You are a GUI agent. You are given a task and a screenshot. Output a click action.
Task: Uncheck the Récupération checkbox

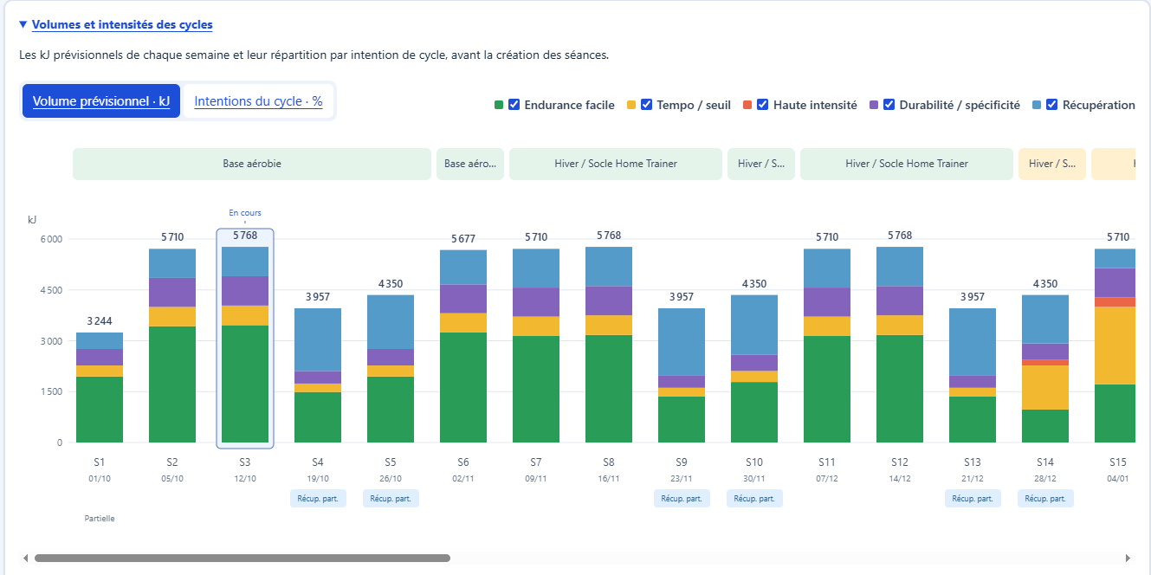[x=1051, y=105]
